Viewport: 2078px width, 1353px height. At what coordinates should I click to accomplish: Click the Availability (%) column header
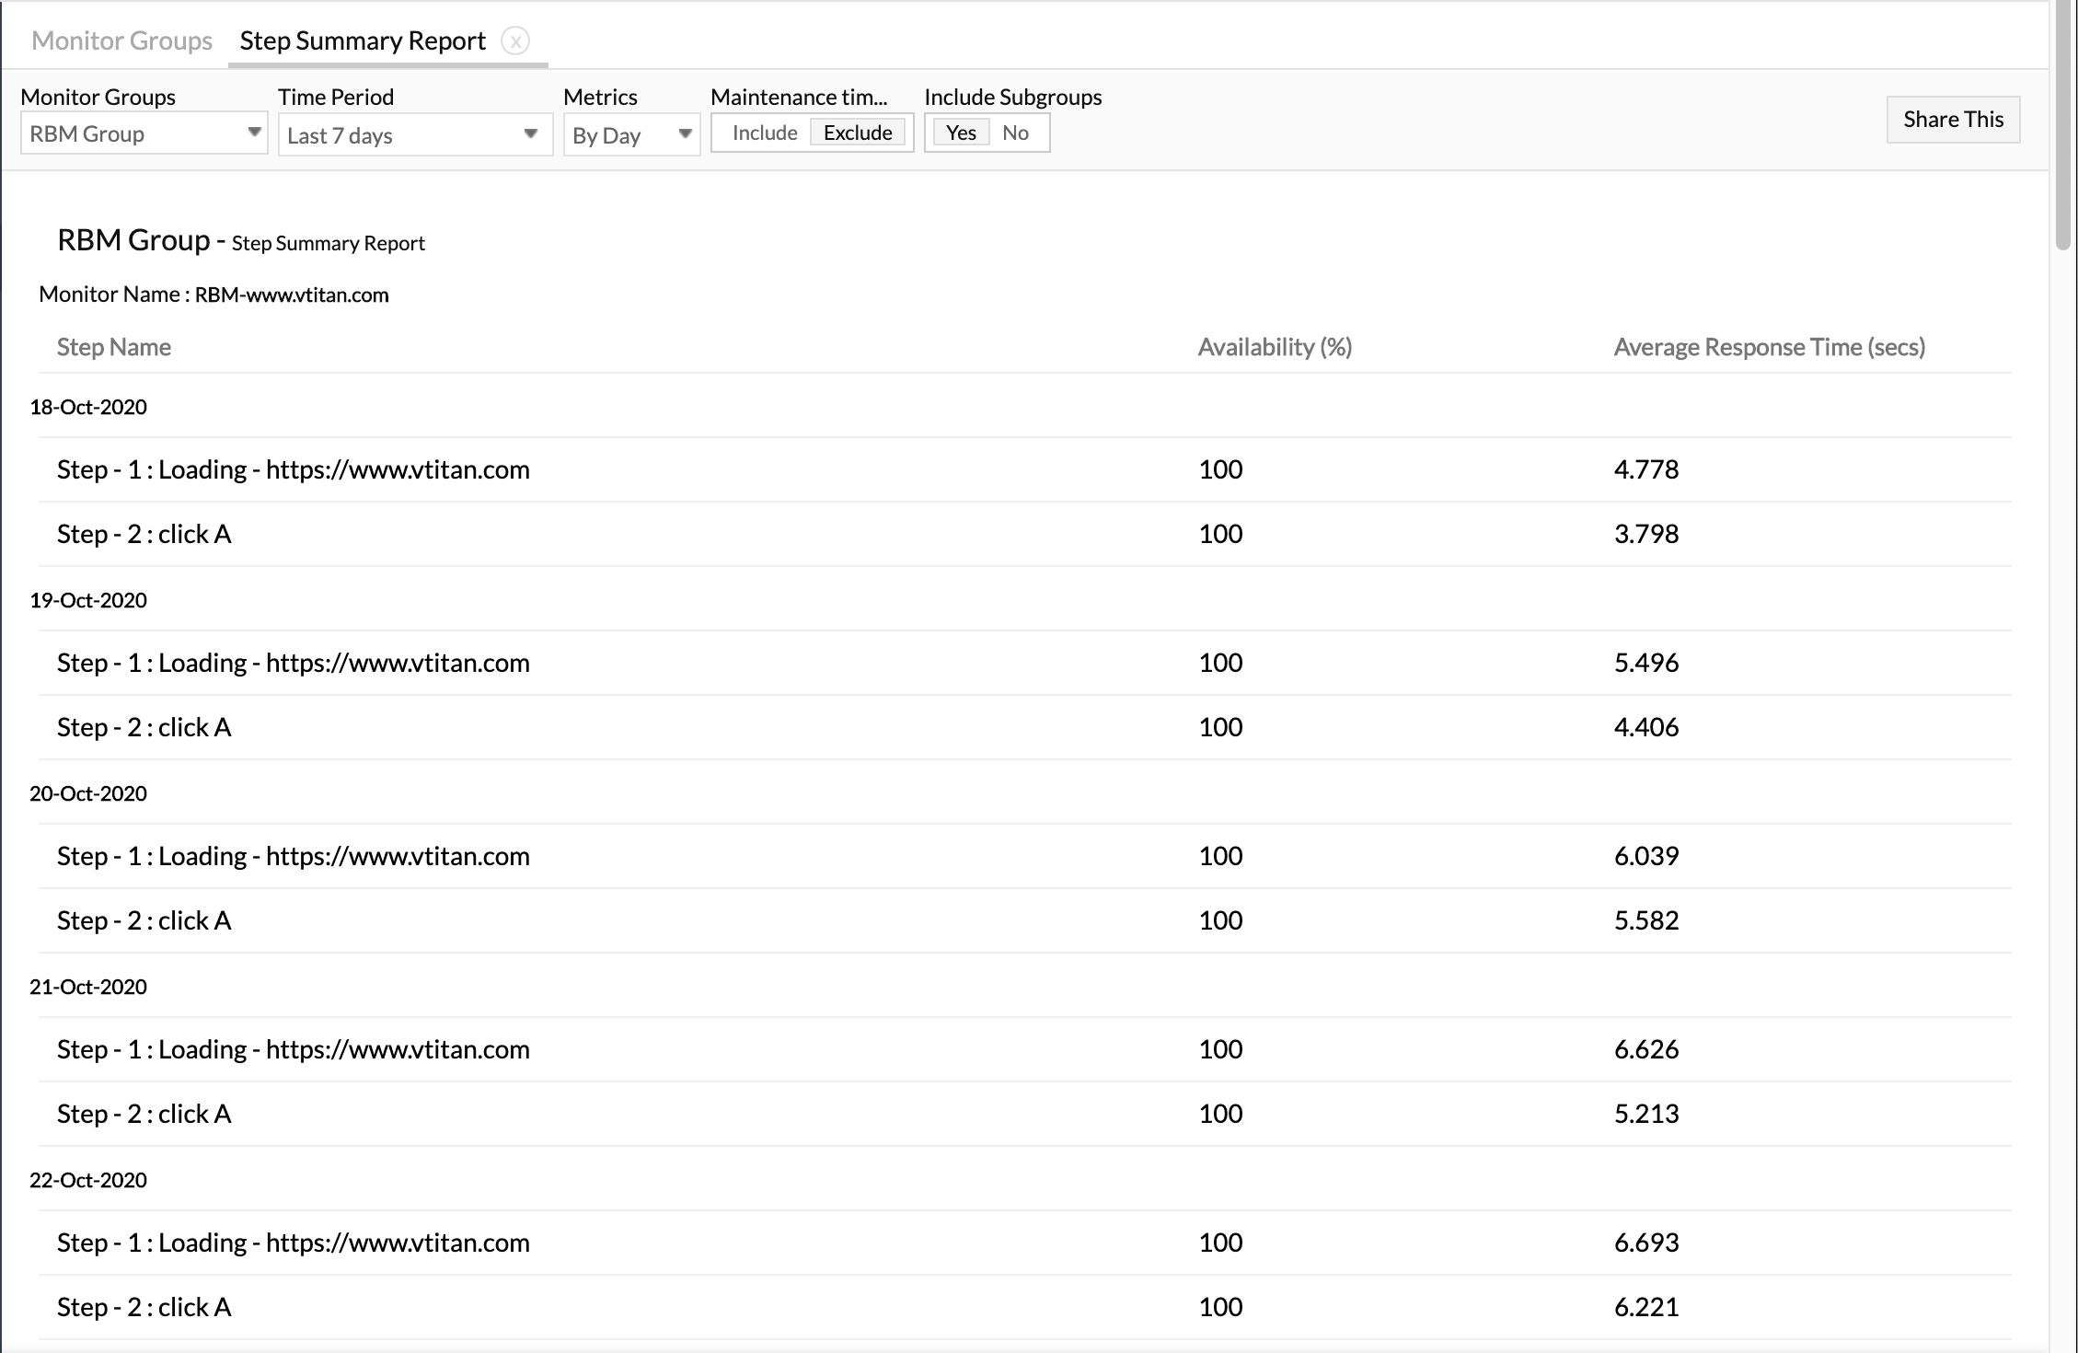(1275, 347)
